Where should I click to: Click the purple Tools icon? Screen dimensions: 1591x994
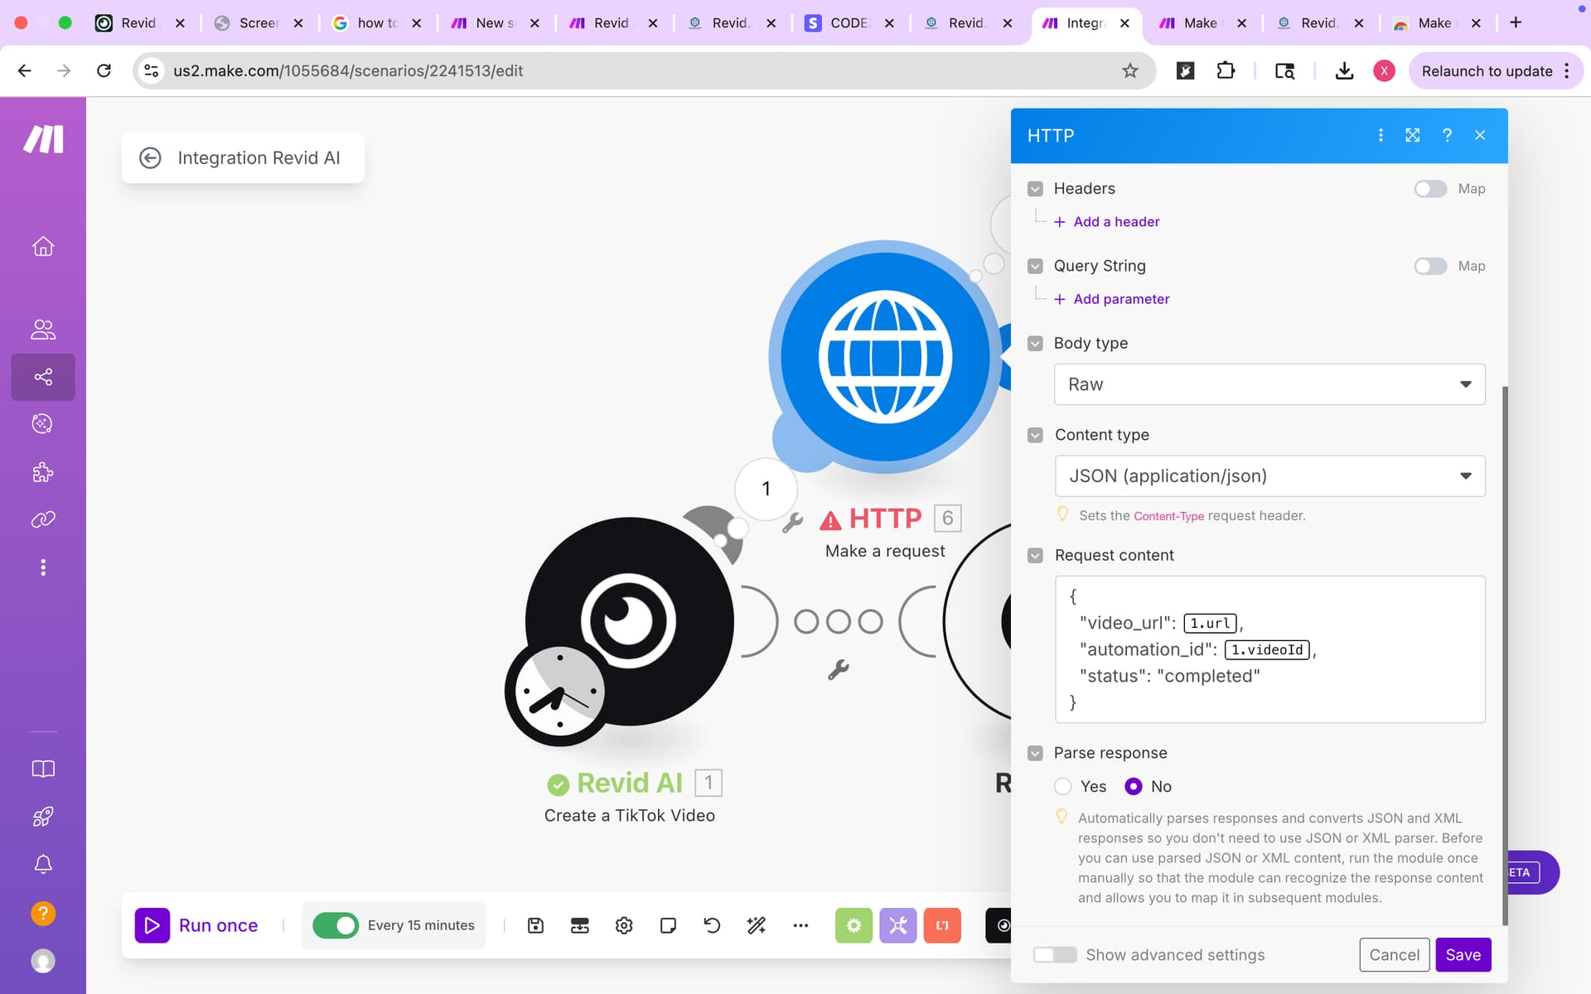pyautogui.click(x=898, y=925)
